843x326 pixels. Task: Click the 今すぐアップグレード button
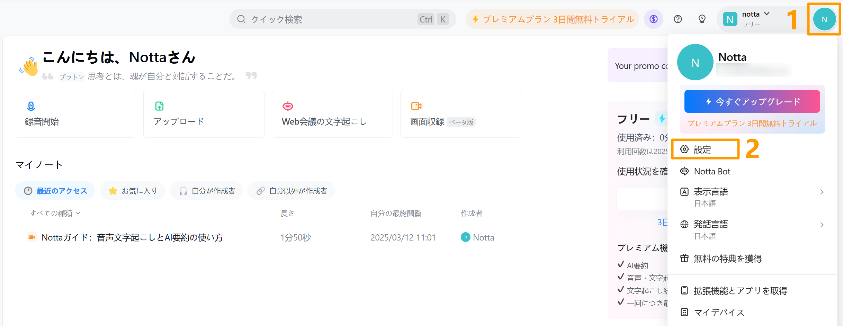[752, 101]
